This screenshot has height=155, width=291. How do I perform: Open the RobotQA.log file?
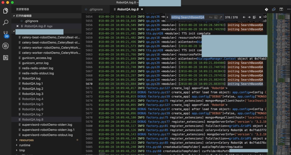(x=31, y=79)
